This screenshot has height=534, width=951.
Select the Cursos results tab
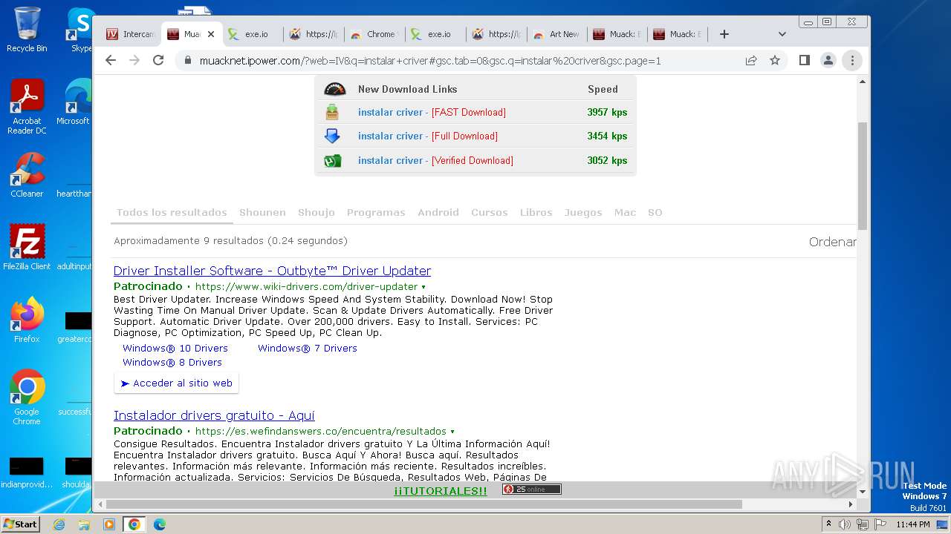tap(490, 212)
